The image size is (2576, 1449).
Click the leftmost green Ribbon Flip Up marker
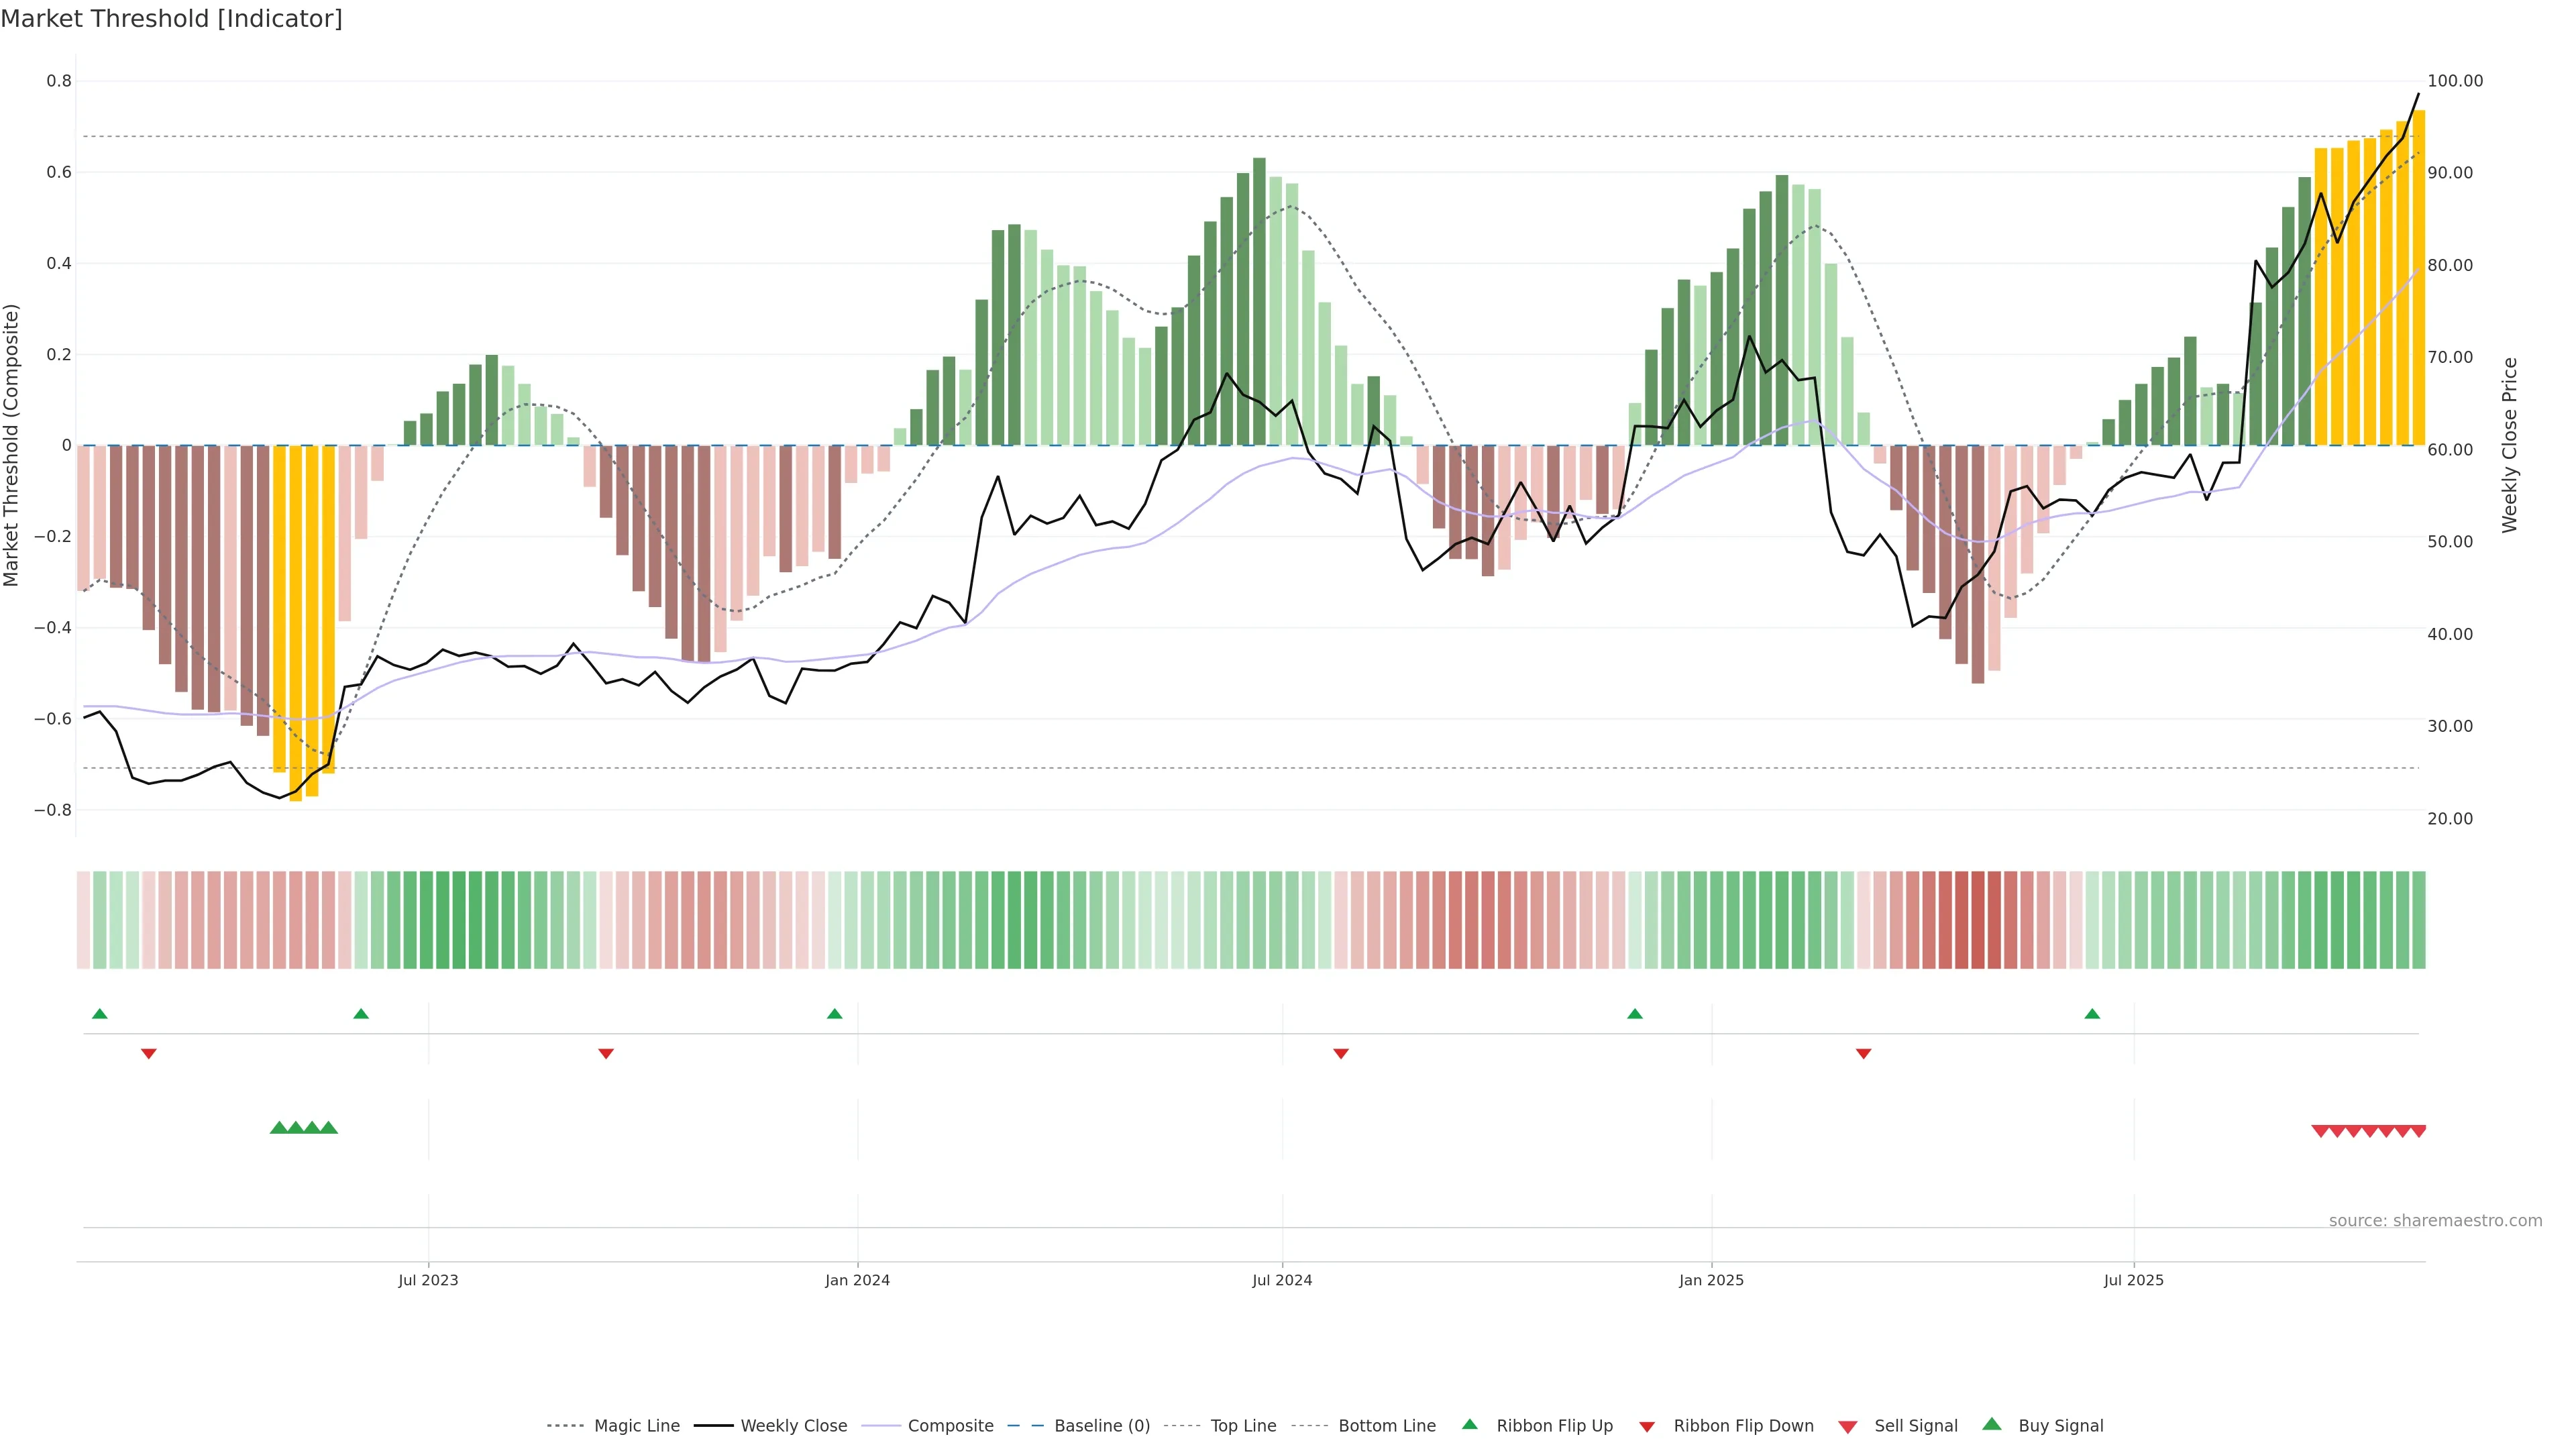click(99, 1014)
